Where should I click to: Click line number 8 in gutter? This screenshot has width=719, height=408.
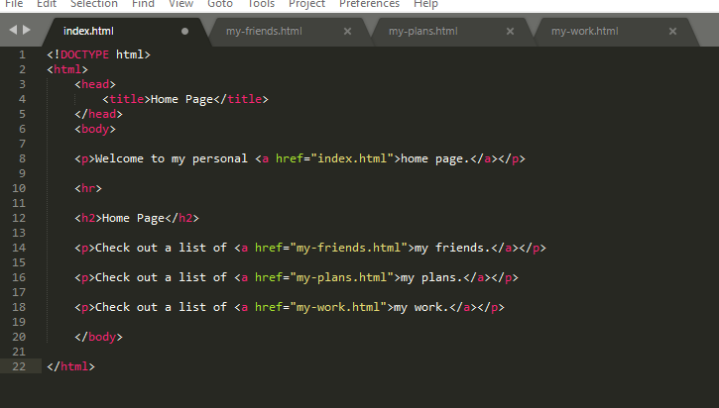point(22,158)
